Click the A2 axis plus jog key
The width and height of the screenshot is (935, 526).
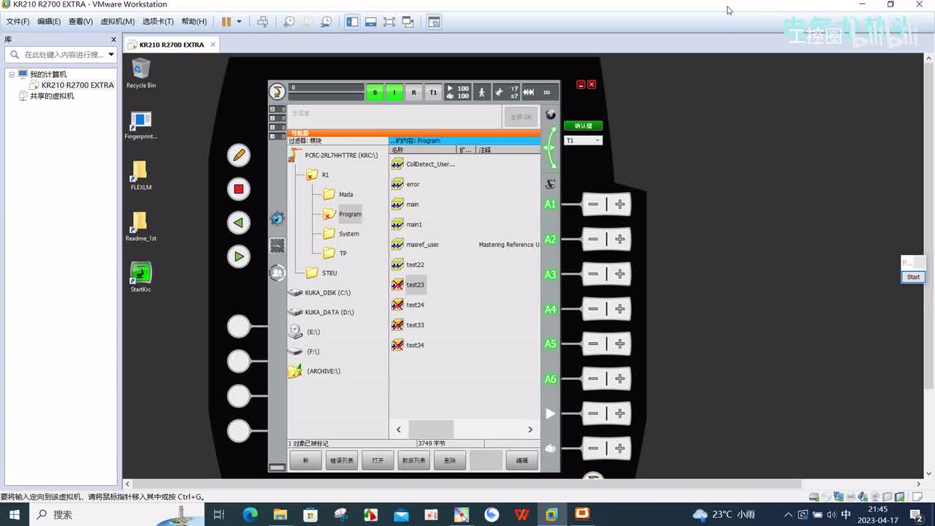[x=619, y=239]
